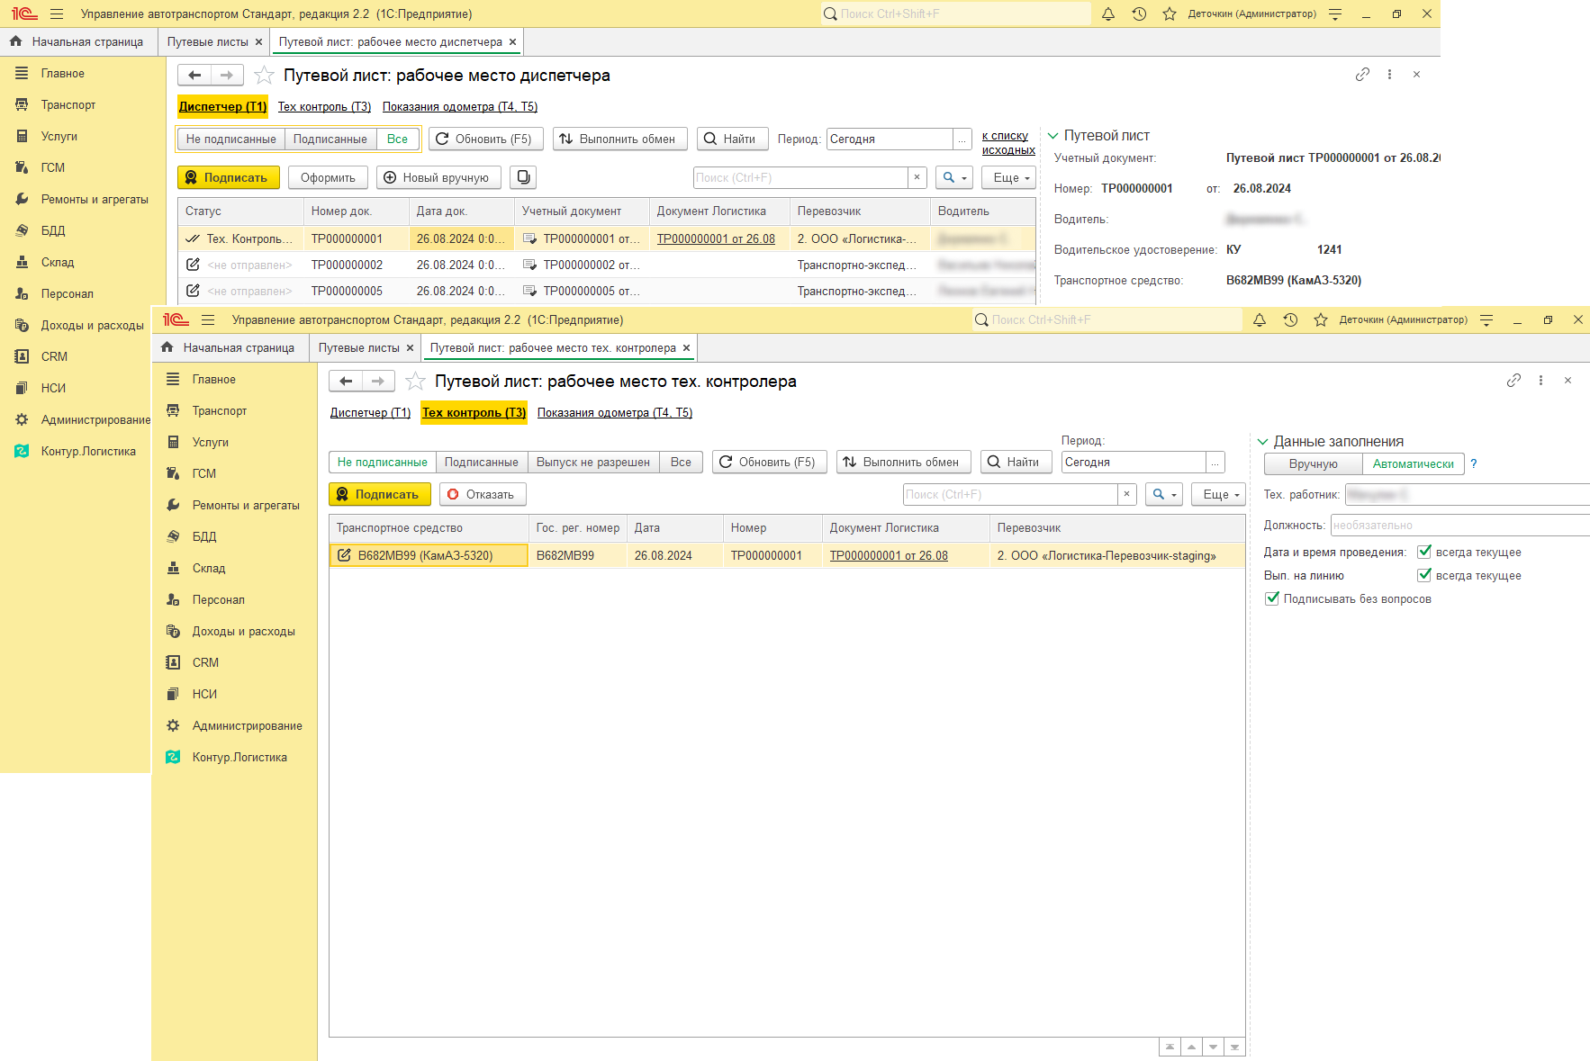Filter tech control list by Подписанные
This screenshot has height=1061, width=1590.
pyautogui.click(x=481, y=463)
